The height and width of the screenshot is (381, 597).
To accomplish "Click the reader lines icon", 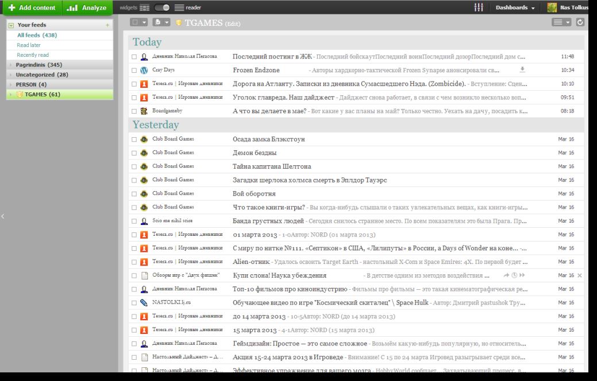I will [179, 7].
